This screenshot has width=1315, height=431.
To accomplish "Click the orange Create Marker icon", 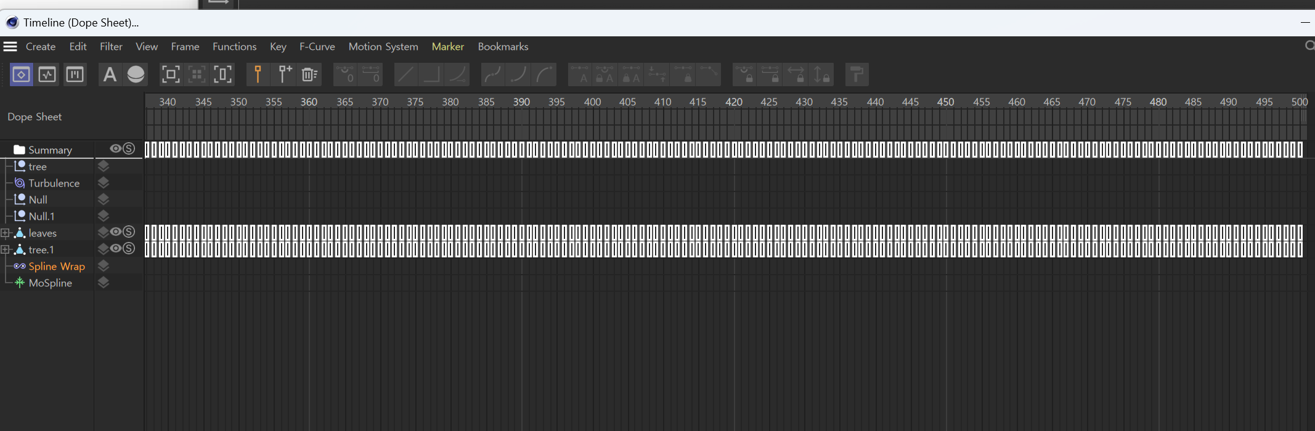I will 258,75.
